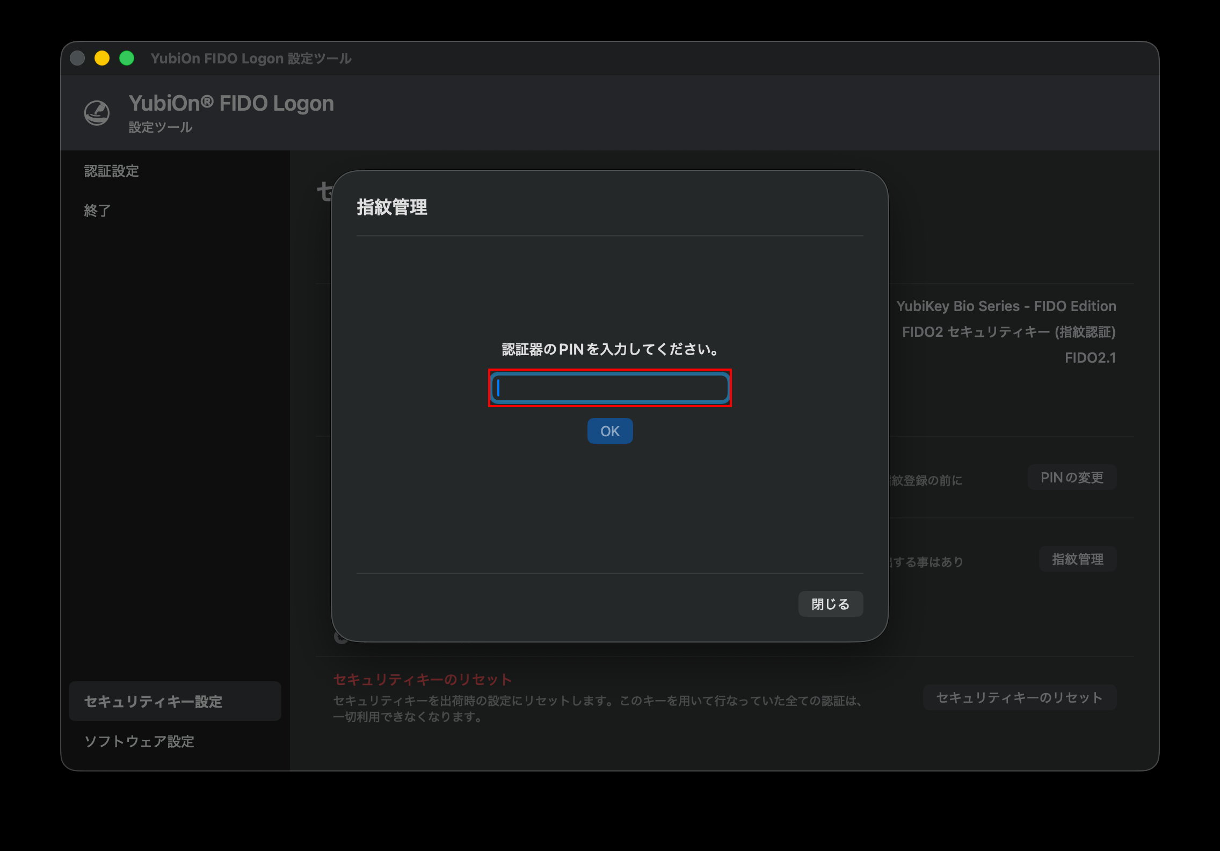Viewport: 1220px width, 851px height.
Task: Click the YubiOn® FIDO Logon header title
Action: 231,103
